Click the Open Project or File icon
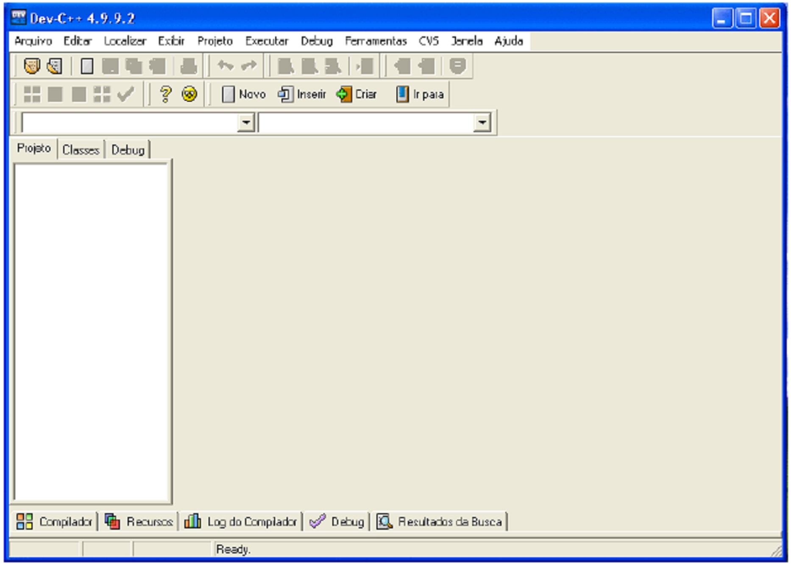Image resolution: width=791 pixels, height=564 pixels. pyautogui.click(x=55, y=66)
